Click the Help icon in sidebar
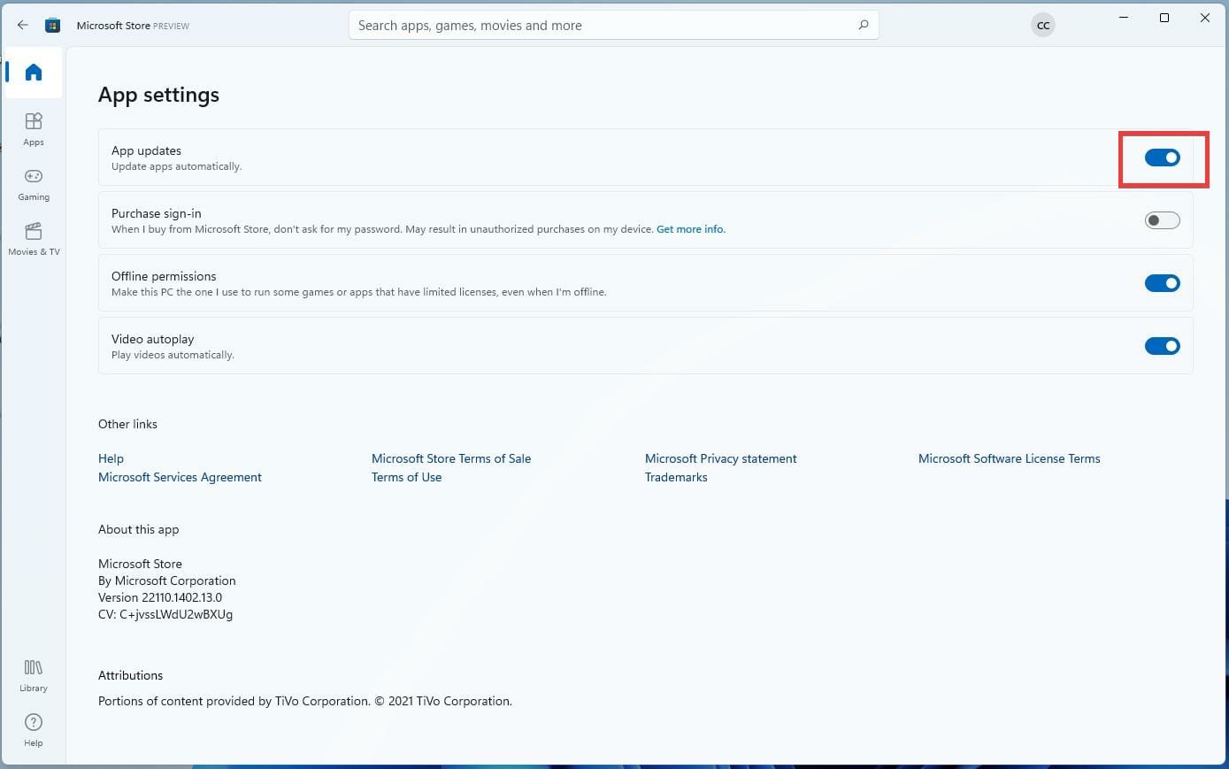 coord(34,729)
